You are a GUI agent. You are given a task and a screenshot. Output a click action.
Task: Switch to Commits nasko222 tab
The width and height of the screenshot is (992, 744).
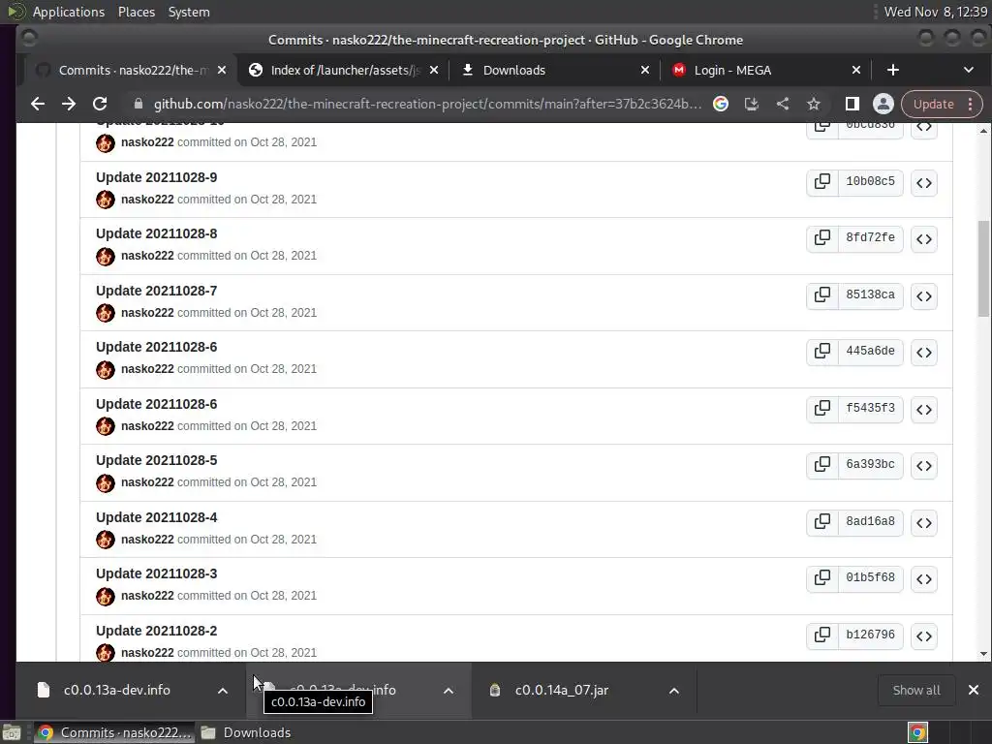click(x=130, y=70)
